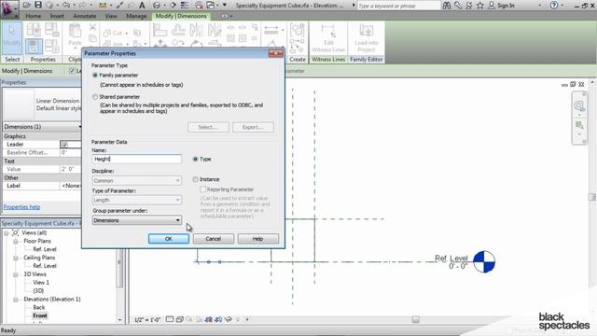597x336 pixels.
Task: Open the Home ribbon tab
Action: (x=34, y=16)
